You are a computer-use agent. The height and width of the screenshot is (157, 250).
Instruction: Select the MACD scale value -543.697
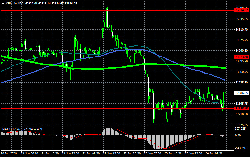[241, 148]
